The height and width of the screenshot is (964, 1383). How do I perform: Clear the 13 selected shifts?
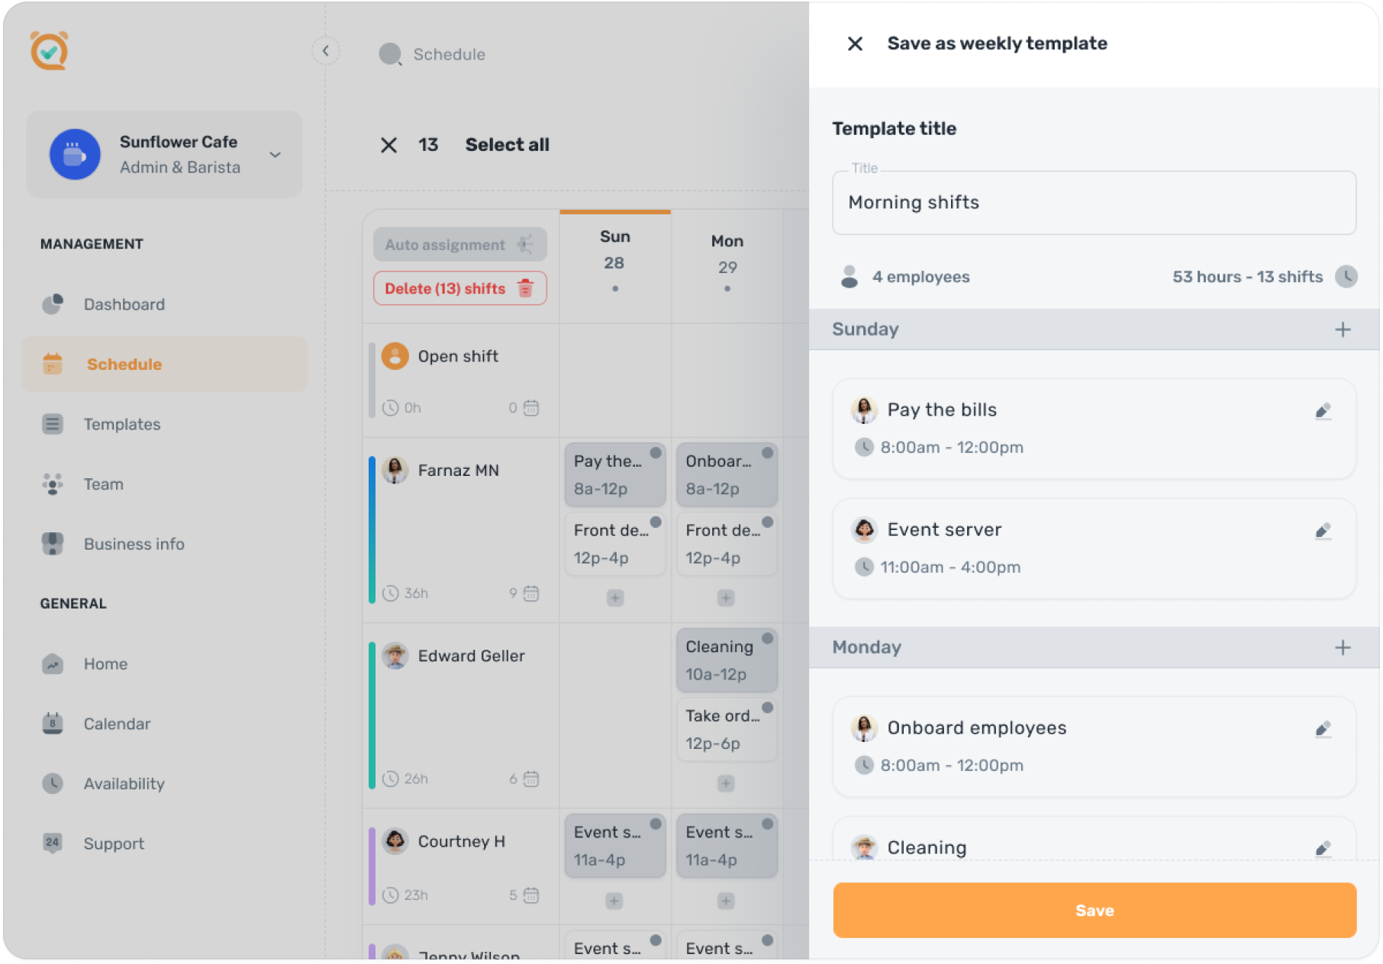click(388, 145)
